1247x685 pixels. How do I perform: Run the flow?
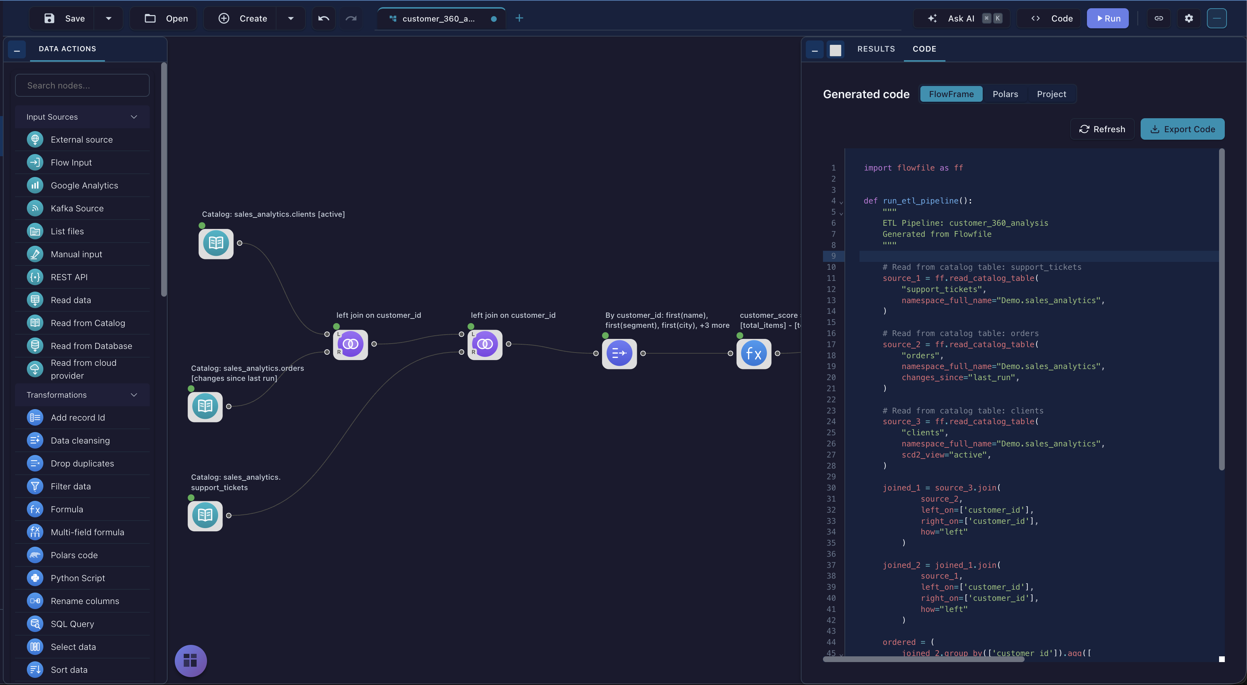point(1107,18)
